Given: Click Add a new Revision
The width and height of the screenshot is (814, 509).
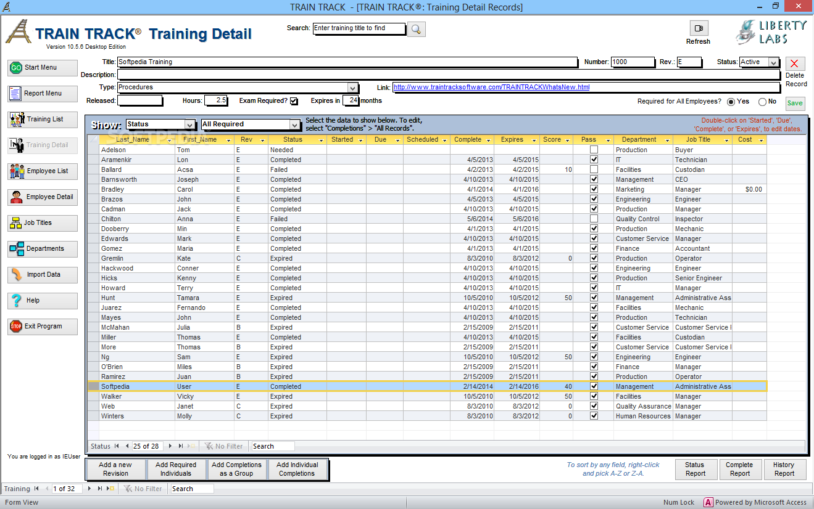Looking at the screenshot, I should (115, 470).
